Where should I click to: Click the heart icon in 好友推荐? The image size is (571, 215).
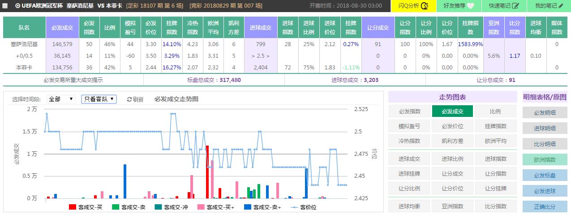coord(470,6)
